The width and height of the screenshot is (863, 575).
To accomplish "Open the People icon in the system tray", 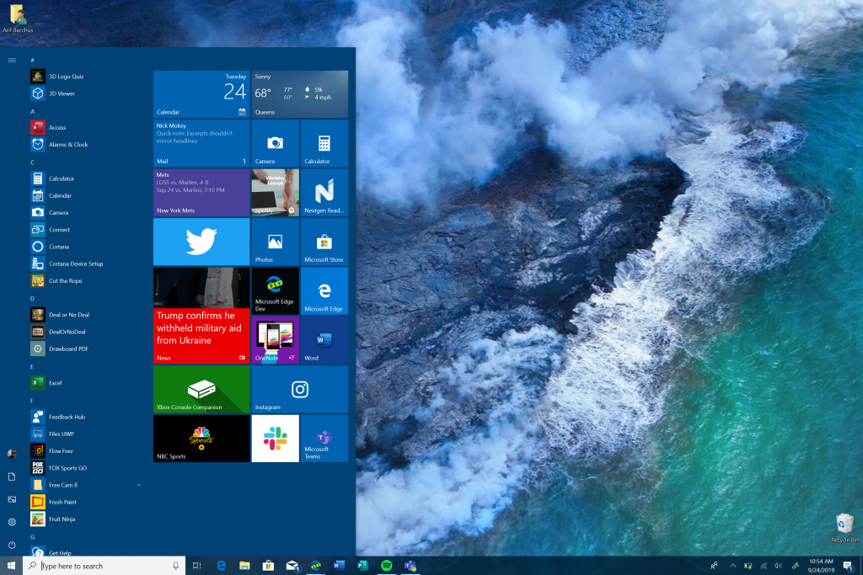I will click(714, 566).
